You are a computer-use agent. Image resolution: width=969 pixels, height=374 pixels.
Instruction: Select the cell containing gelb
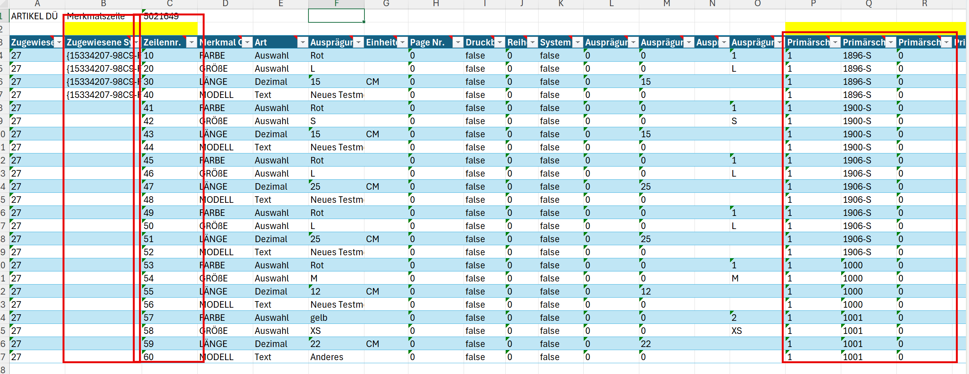coord(318,317)
